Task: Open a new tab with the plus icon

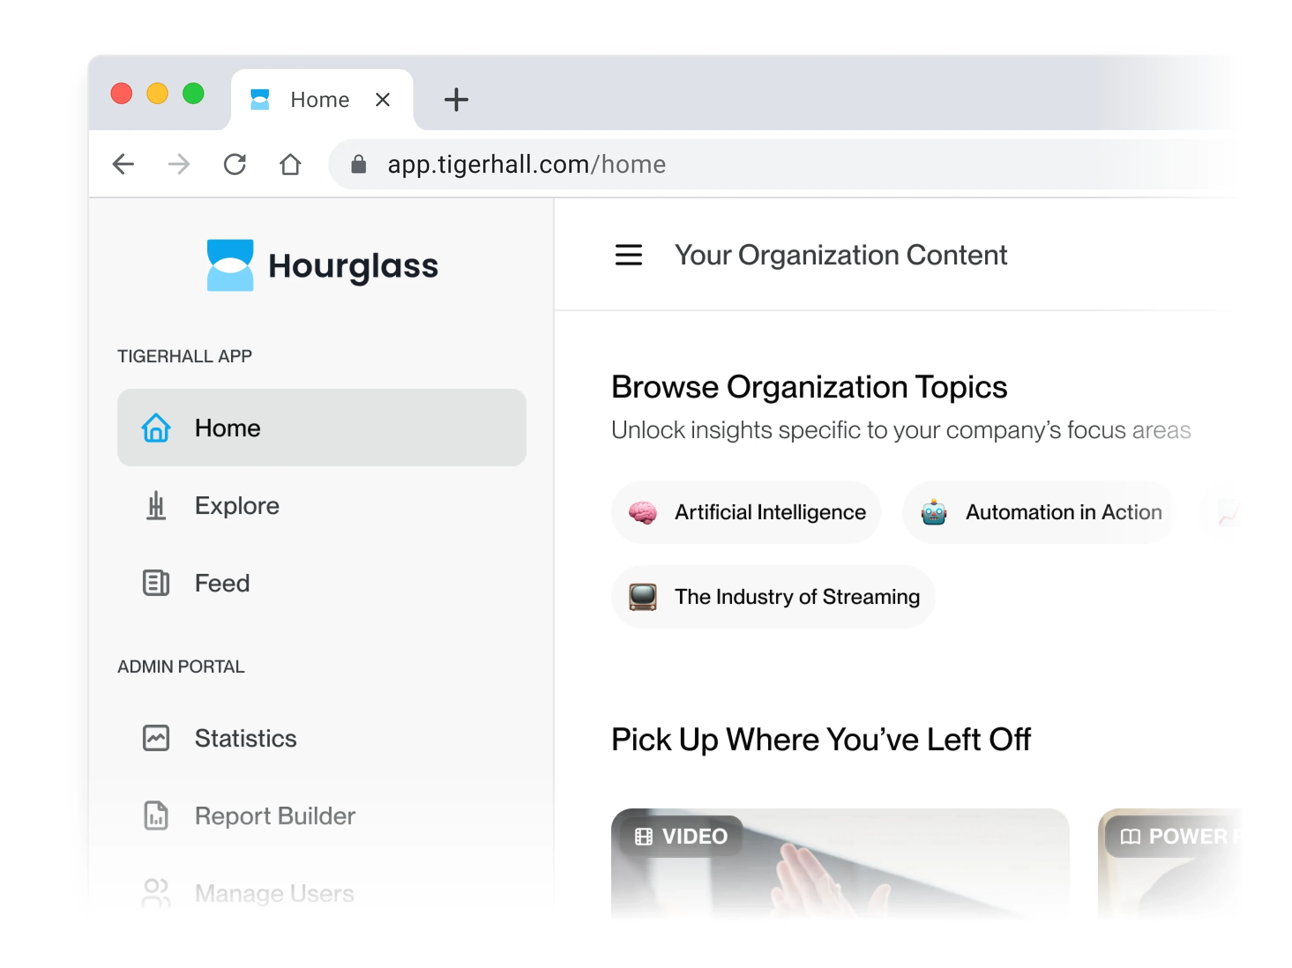Action: (x=456, y=99)
